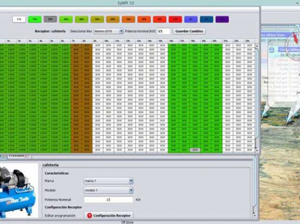Expand the Modelo dropdown
This screenshot has height=224, width=300.
click(x=108, y=190)
